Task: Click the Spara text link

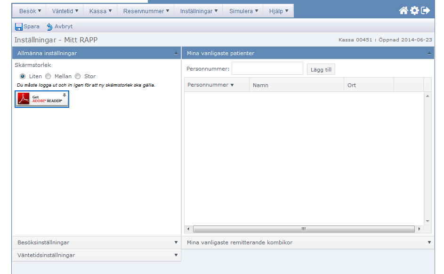Action: pos(32,27)
